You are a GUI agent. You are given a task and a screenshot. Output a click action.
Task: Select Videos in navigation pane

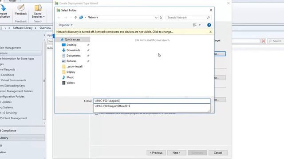click(70, 83)
